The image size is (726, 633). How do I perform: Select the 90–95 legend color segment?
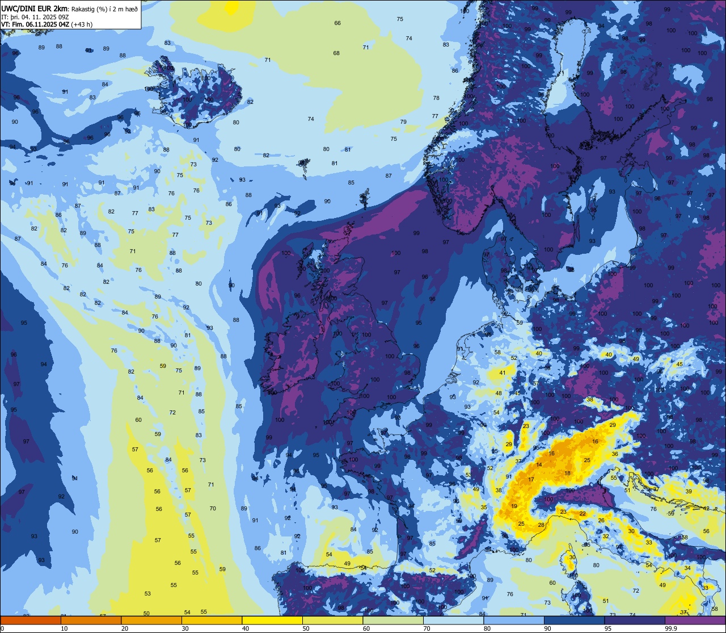click(574, 620)
